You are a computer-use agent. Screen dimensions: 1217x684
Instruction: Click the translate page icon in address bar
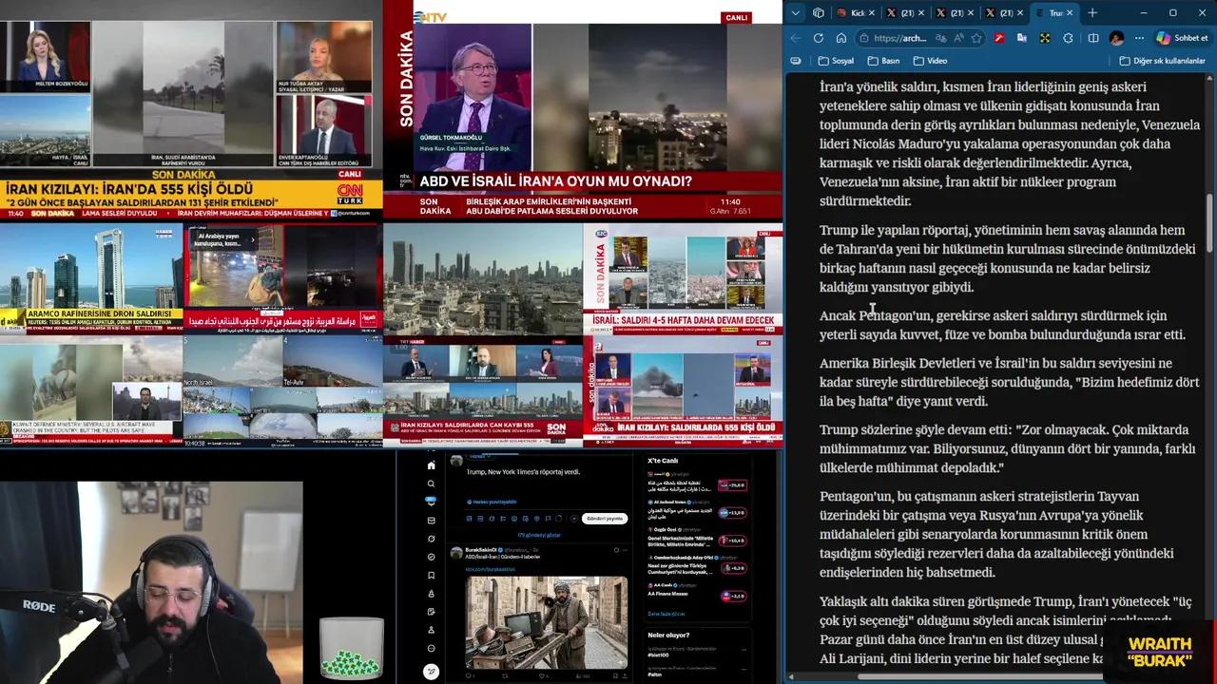(941, 38)
